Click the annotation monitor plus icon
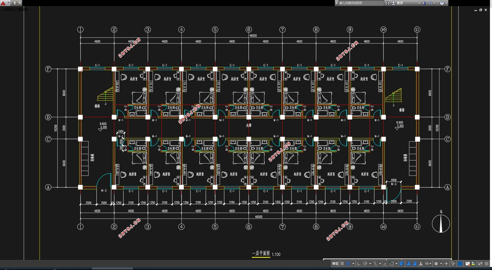The image size is (492, 270). 446,264
